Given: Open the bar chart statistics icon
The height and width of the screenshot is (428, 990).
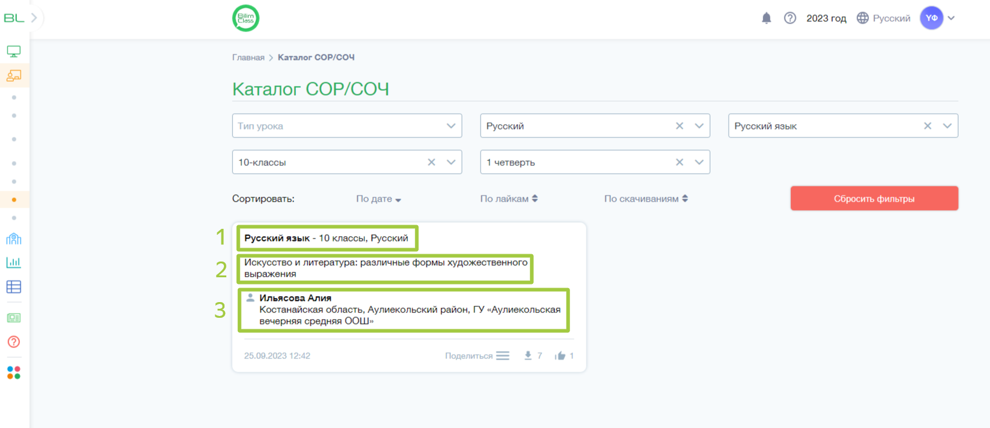Looking at the screenshot, I should click(x=14, y=262).
